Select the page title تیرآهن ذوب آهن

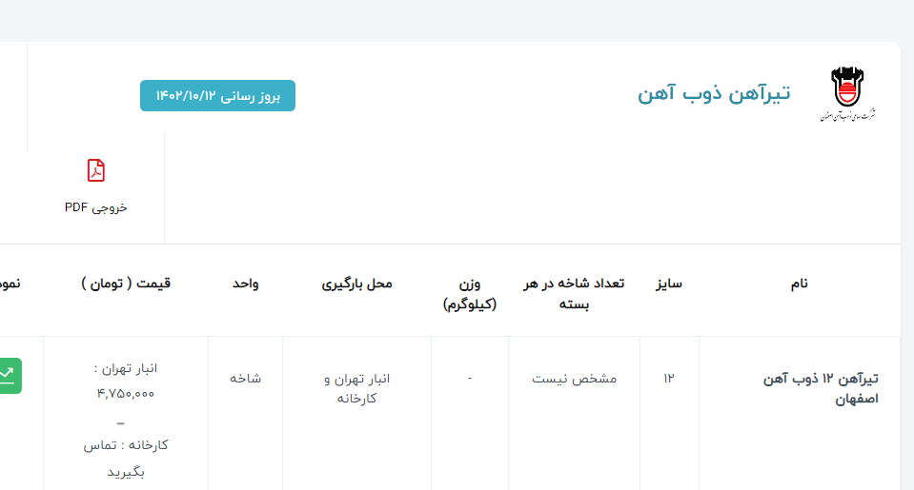coord(714,93)
